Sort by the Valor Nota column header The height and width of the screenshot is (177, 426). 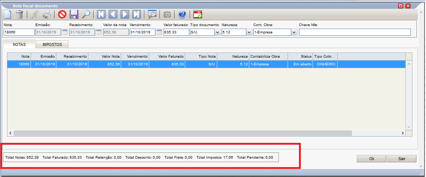click(105, 57)
